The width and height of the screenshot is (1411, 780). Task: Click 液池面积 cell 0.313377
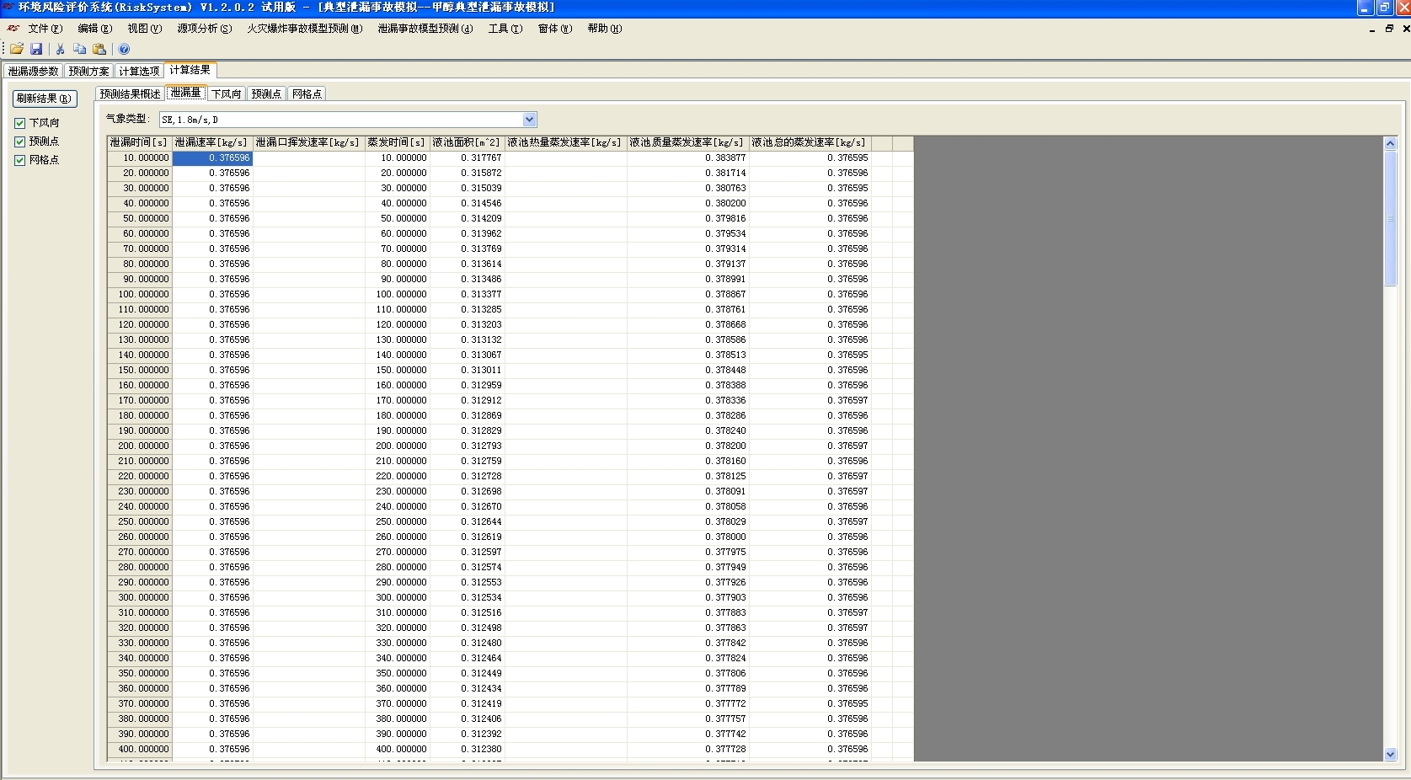(468, 295)
